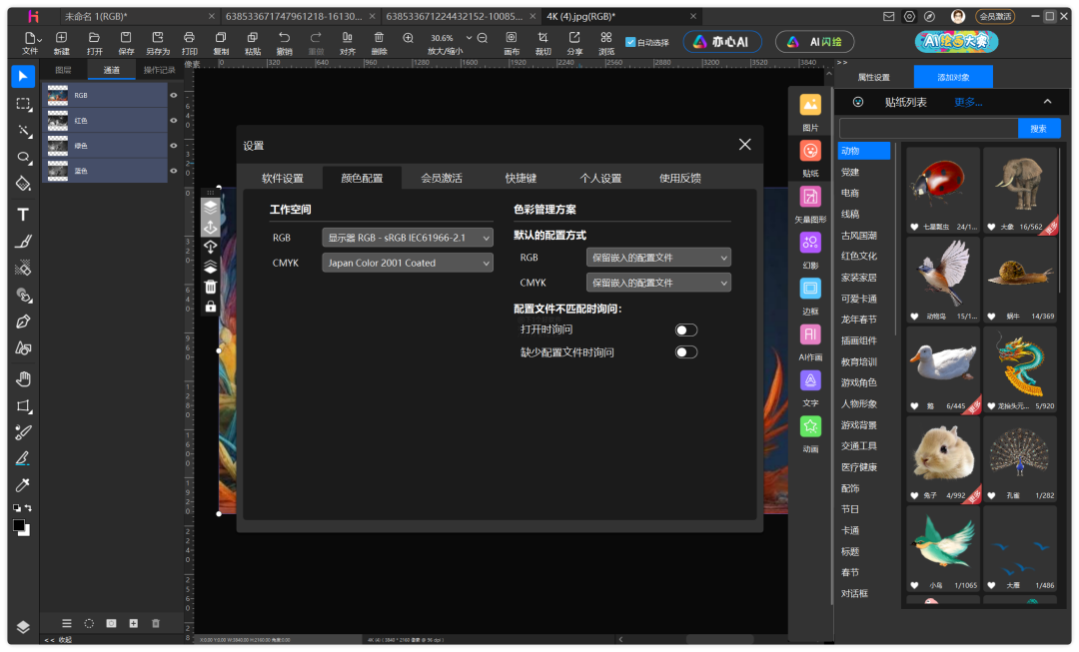Click the foreground color swatch
This screenshot has width=1079, height=652.
coord(19,525)
